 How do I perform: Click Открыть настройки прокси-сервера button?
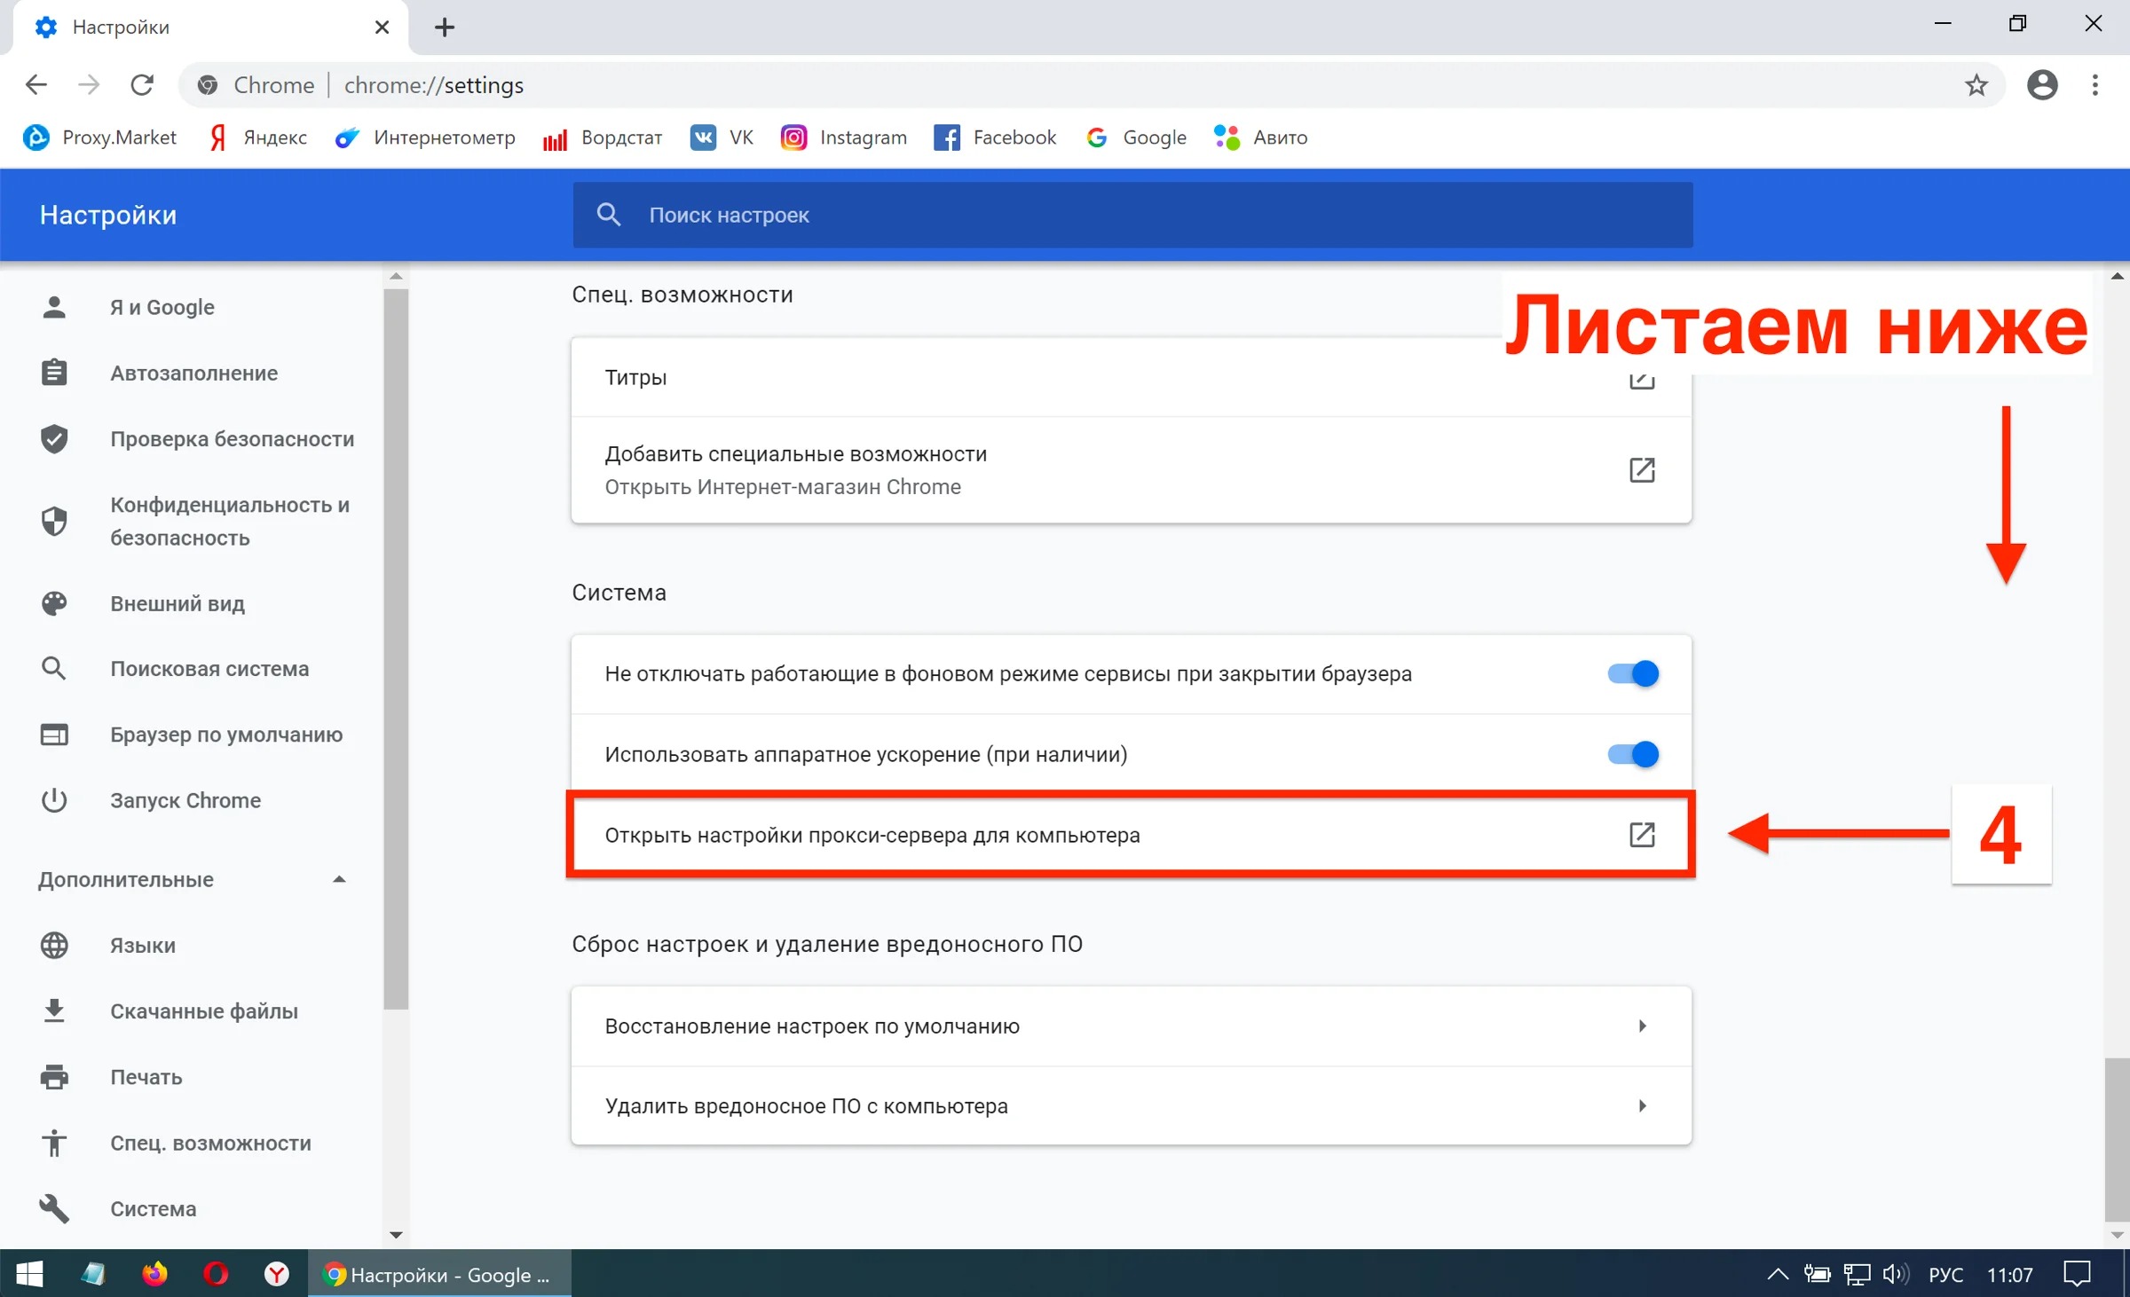coord(1132,835)
